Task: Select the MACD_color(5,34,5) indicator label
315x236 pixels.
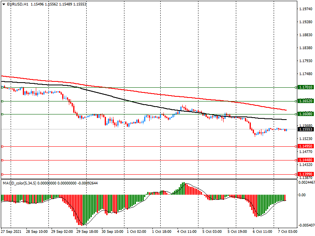Action: click(19, 183)
